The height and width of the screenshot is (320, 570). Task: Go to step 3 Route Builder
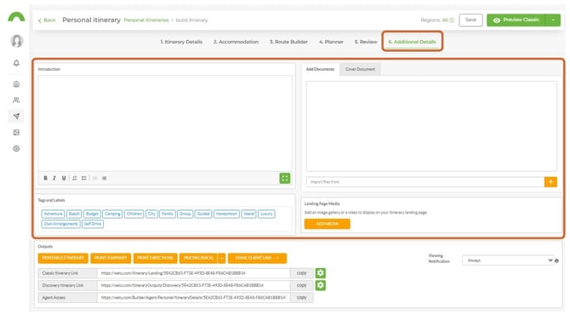pos(288,42)
